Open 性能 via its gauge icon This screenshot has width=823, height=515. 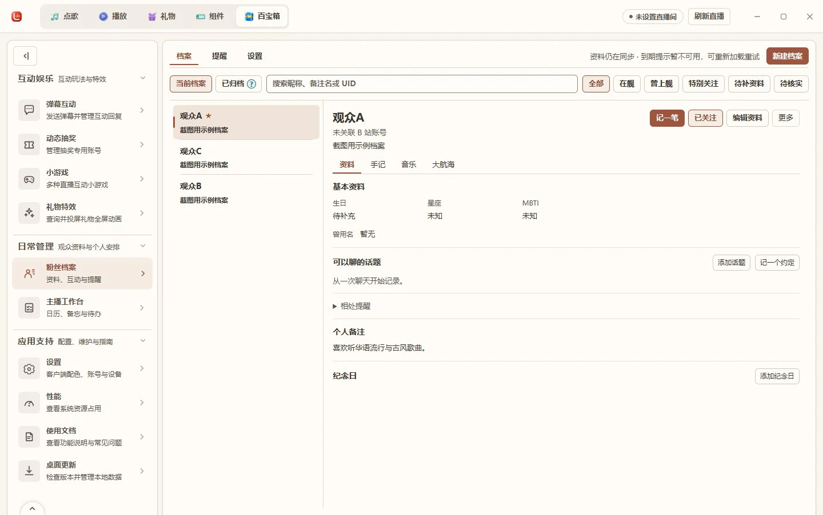click(x=29, y=403)
